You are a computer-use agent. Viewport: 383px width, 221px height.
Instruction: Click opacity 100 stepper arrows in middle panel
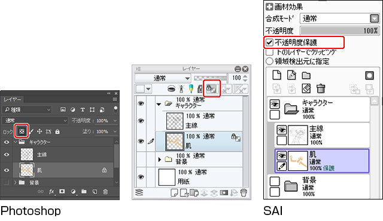(245, 78)
